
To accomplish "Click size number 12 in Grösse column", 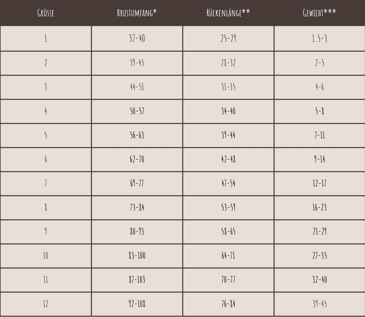I will 46,304.
